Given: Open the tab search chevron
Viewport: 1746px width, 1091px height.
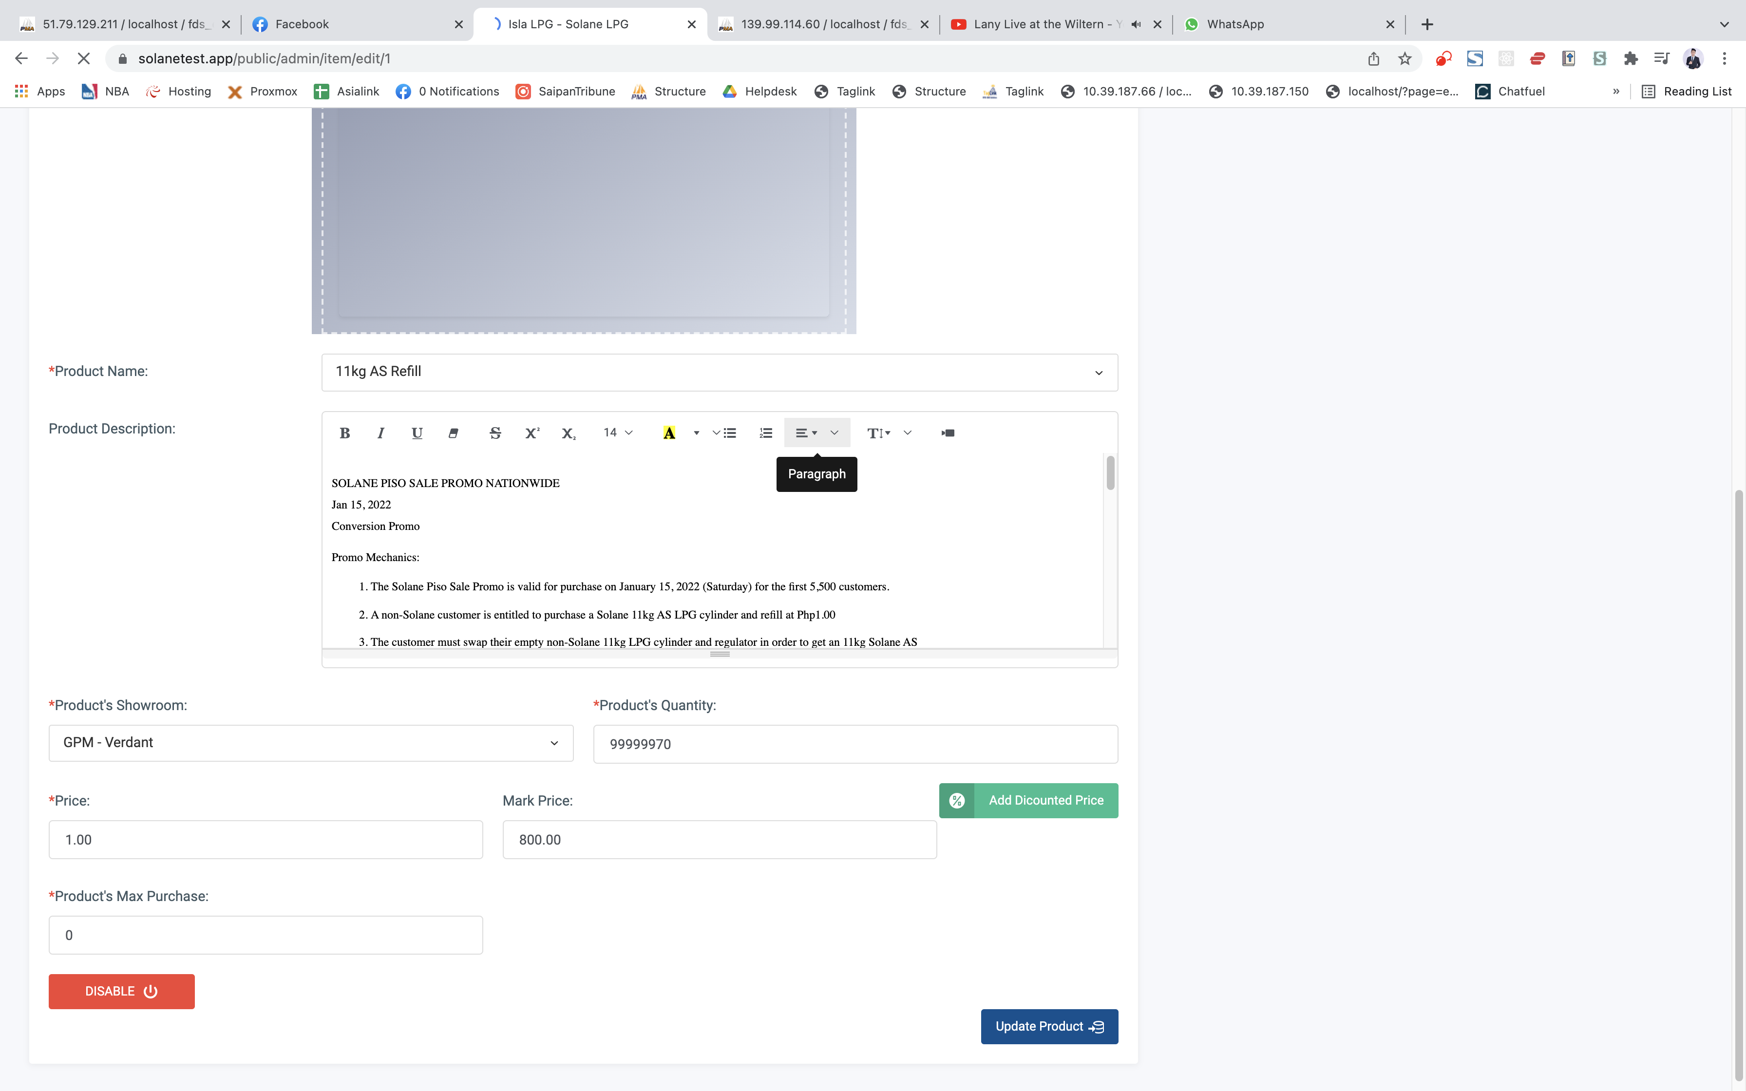Looking at the screenshot, I should pos(1724,24).
